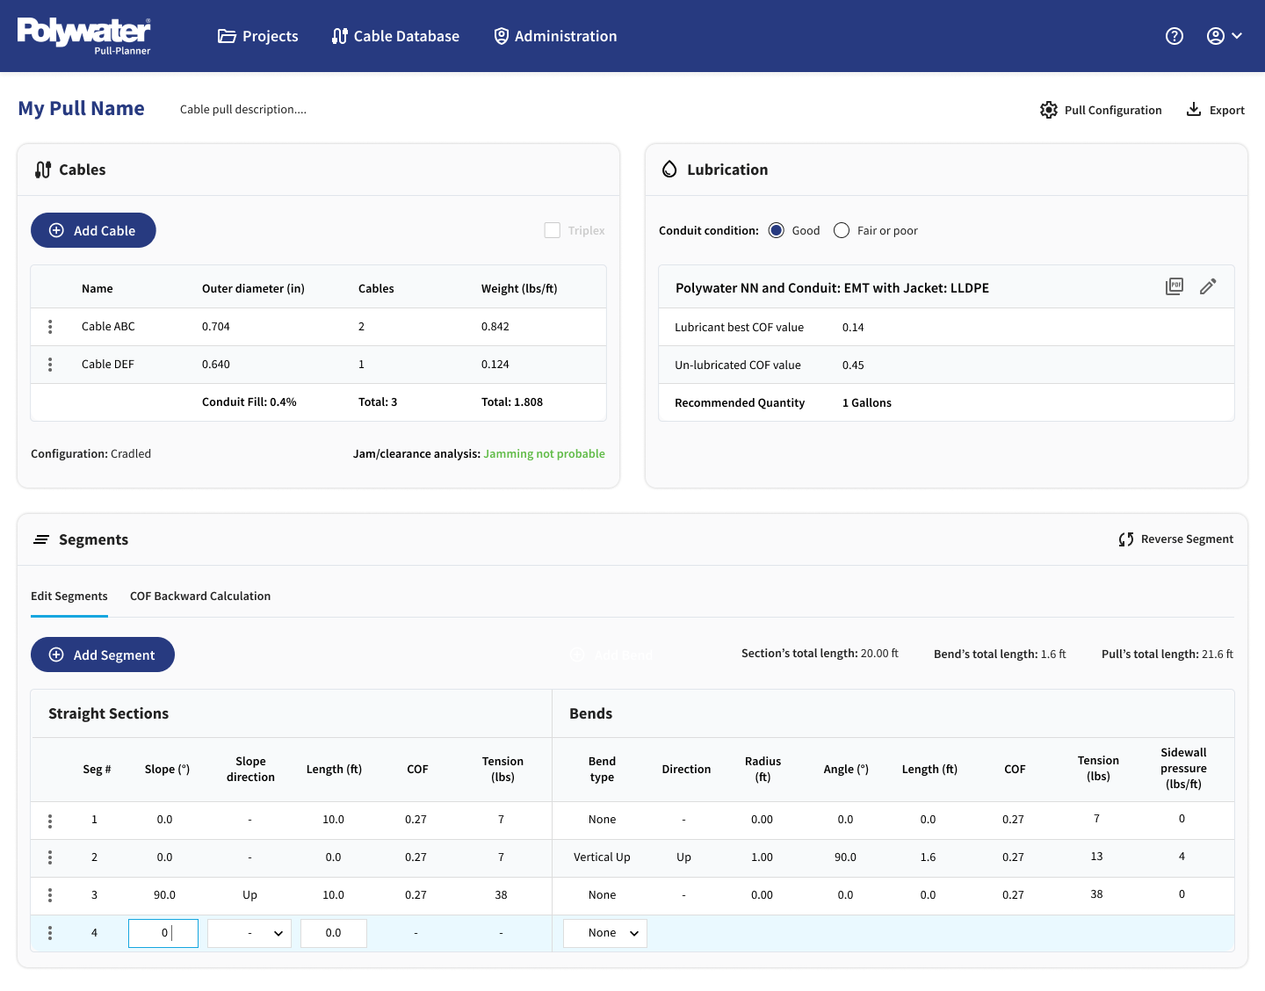
Task: Open the Administration menu
Action: 555,36
